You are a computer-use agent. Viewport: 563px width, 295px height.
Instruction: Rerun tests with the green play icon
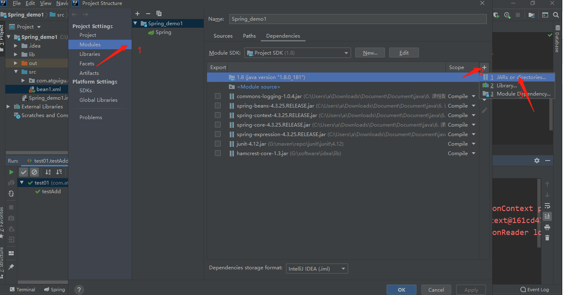(11, 172)
